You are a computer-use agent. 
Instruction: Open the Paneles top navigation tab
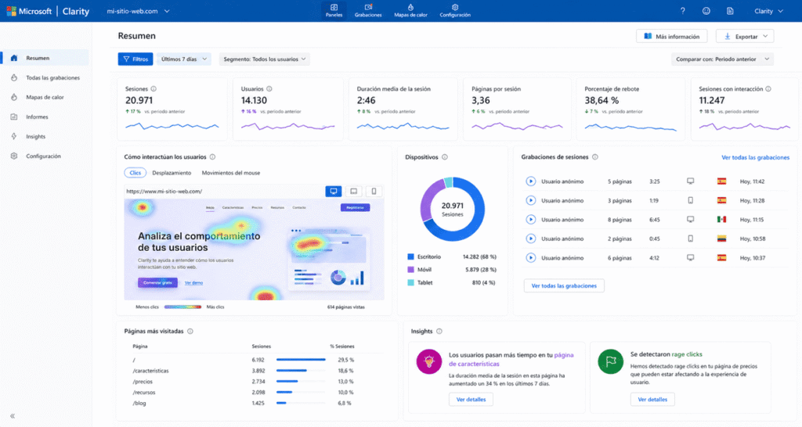[x=334, y=10]
